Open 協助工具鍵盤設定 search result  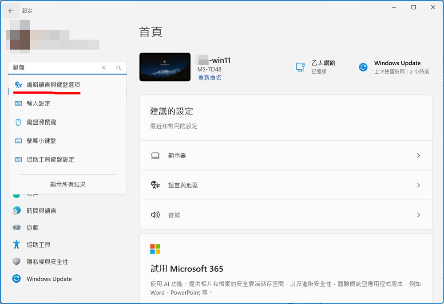pyautogui.click(x=67, y=160)
